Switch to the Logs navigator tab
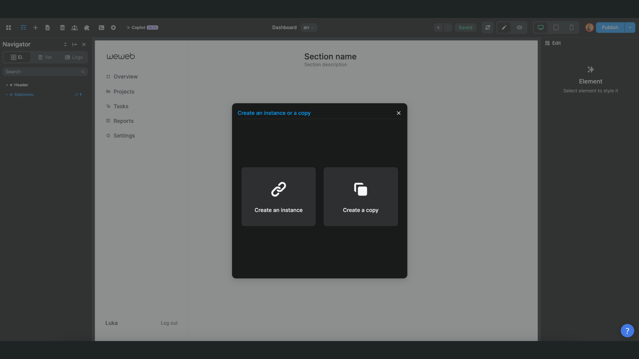Image resolution: width=639 pixels, height=359 pixels. (x=74, y=57)
